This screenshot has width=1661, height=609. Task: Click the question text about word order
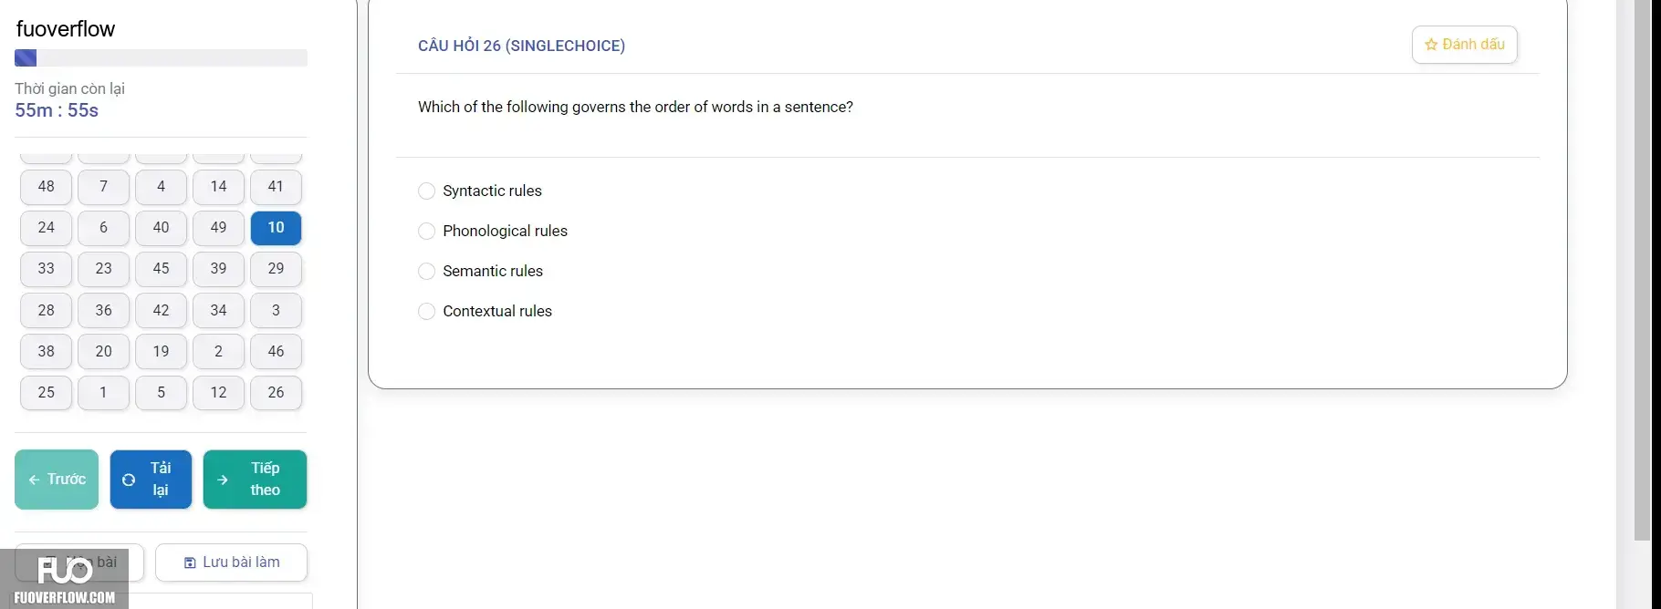point(635,107)
